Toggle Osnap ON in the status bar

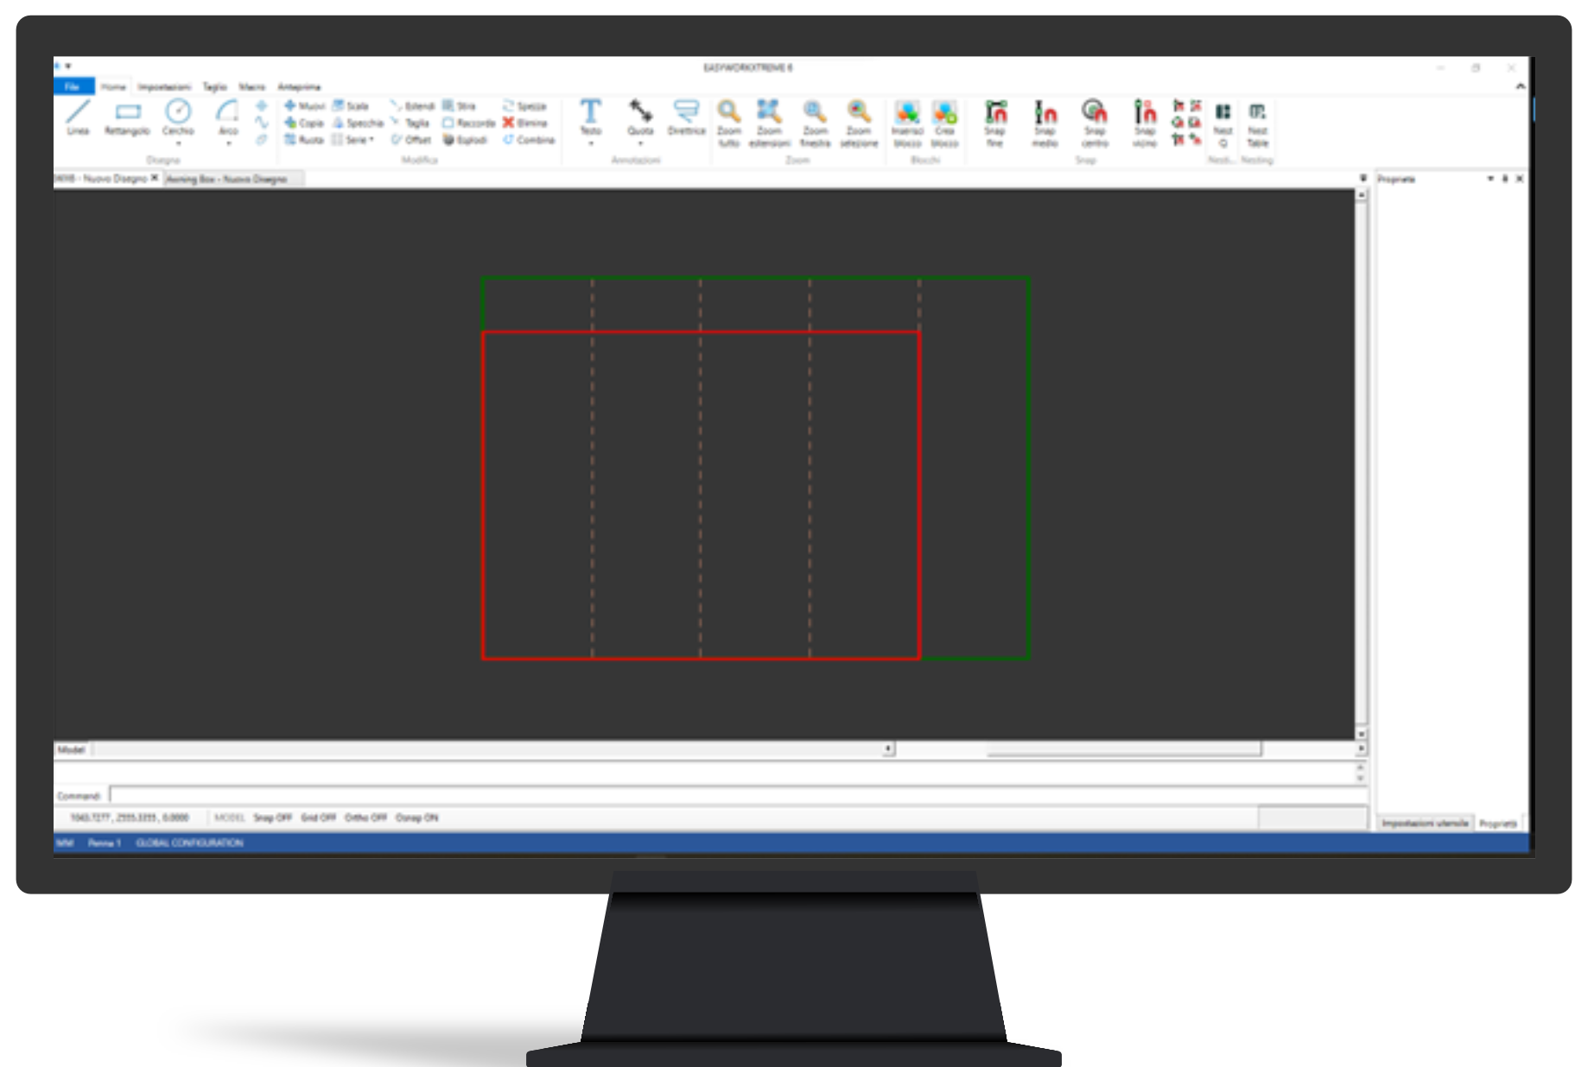coord(416,817)
